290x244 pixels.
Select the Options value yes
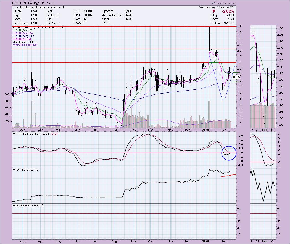tap(128, 11)
